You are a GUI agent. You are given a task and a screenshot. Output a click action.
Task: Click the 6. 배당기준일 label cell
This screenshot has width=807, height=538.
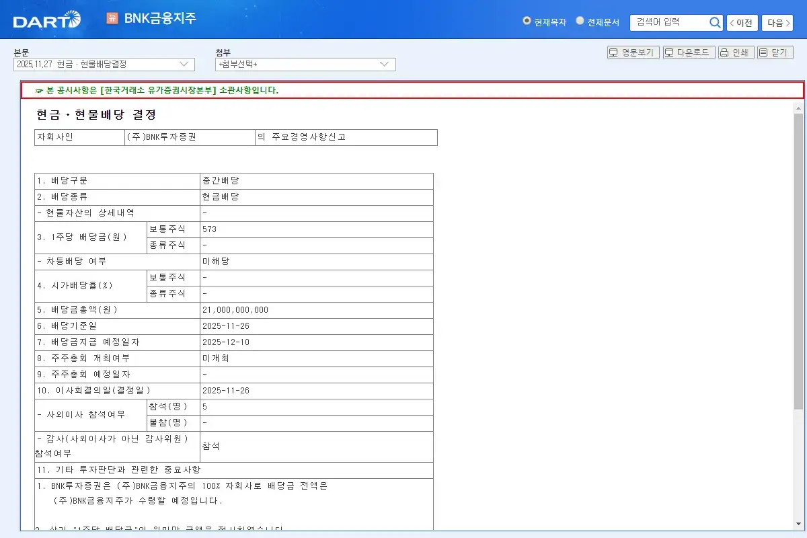tap(117, 327)
